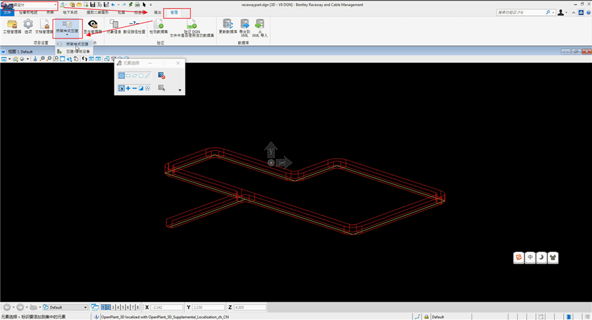
Task: Select the add mode plus icon in 元素选择
Action: click(x=128, y=88)
